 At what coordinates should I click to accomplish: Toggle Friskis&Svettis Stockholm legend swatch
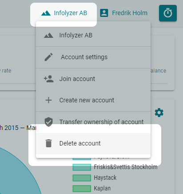[82, 167]
